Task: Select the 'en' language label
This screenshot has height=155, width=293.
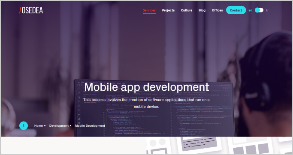Action: pos(251,10)
